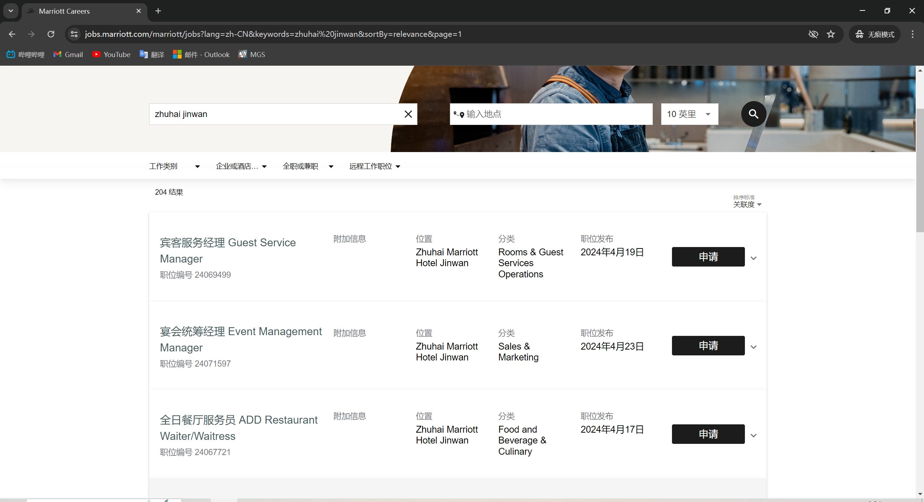Screen dimensions: 924x502
Task: Click the browser address bar URL
Action: (273, 34)
